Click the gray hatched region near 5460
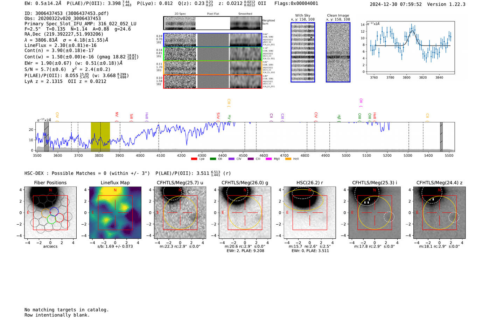The width and height of the screenshot is (490, 334). coord(441,137)
